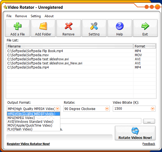Open Register Video Rotator Now! link
Screen dimensions: 162x152
click(28, 144)
